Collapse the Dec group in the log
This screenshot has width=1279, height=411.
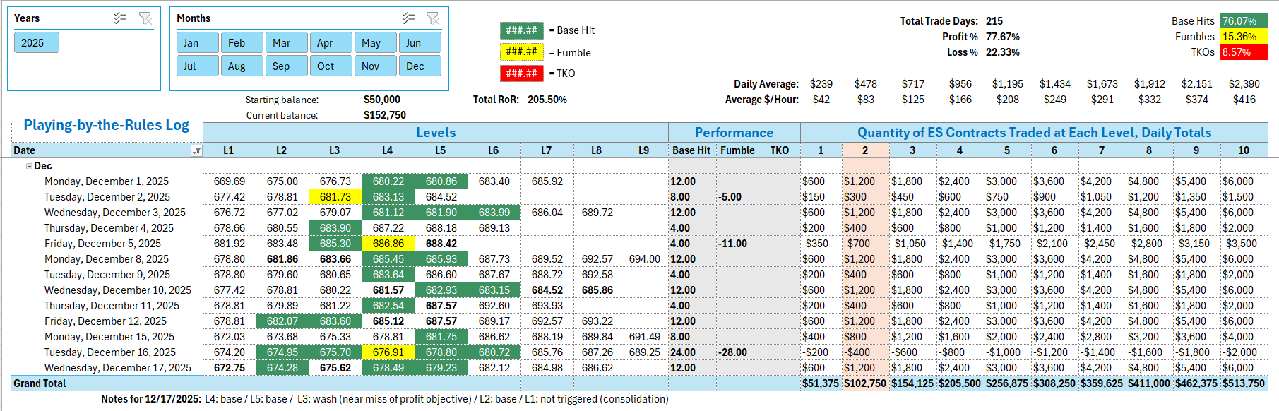(x=29, y=166)
